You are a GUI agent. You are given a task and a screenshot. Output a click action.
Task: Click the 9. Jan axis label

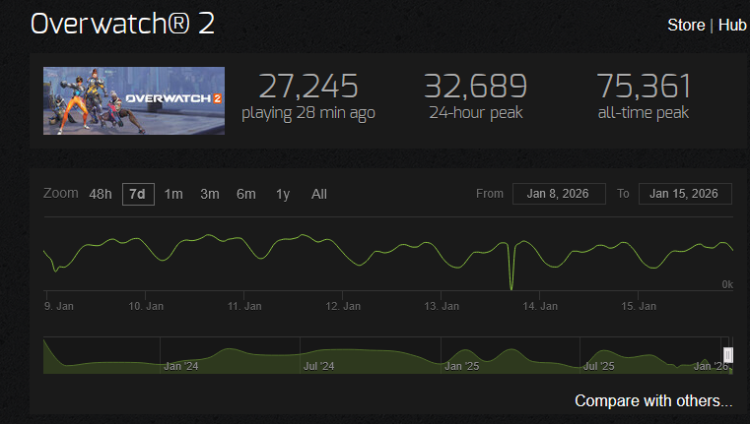click(x=59, y=306)
